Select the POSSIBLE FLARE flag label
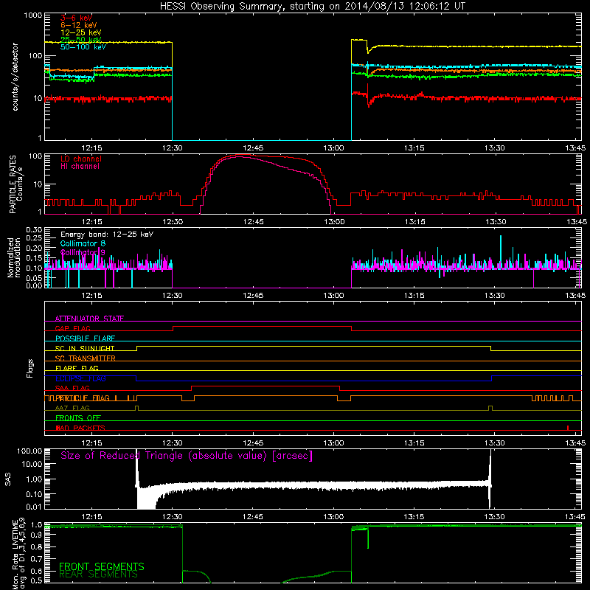 [85, 338]
